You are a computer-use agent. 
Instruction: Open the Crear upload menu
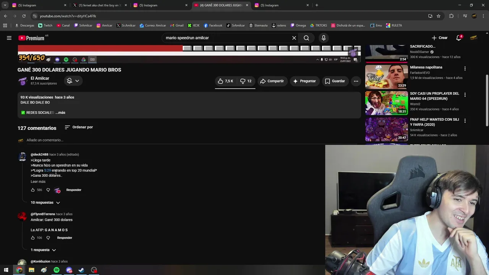(x=439, y=38)
